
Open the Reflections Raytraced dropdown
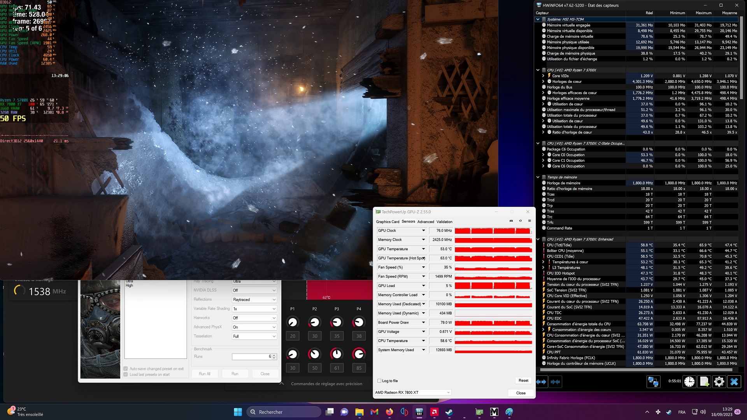[x=254, y=299]
